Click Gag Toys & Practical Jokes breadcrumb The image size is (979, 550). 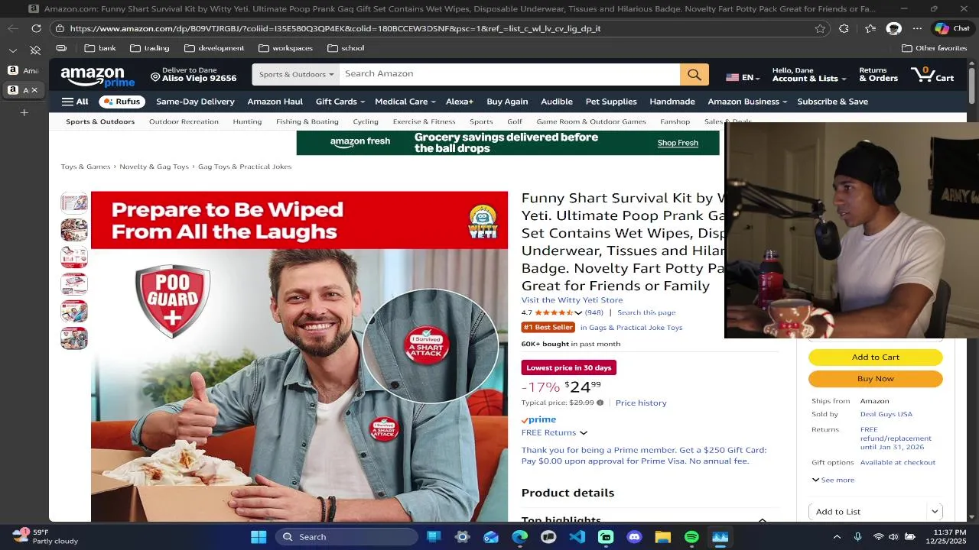click(x=245, y=167)
